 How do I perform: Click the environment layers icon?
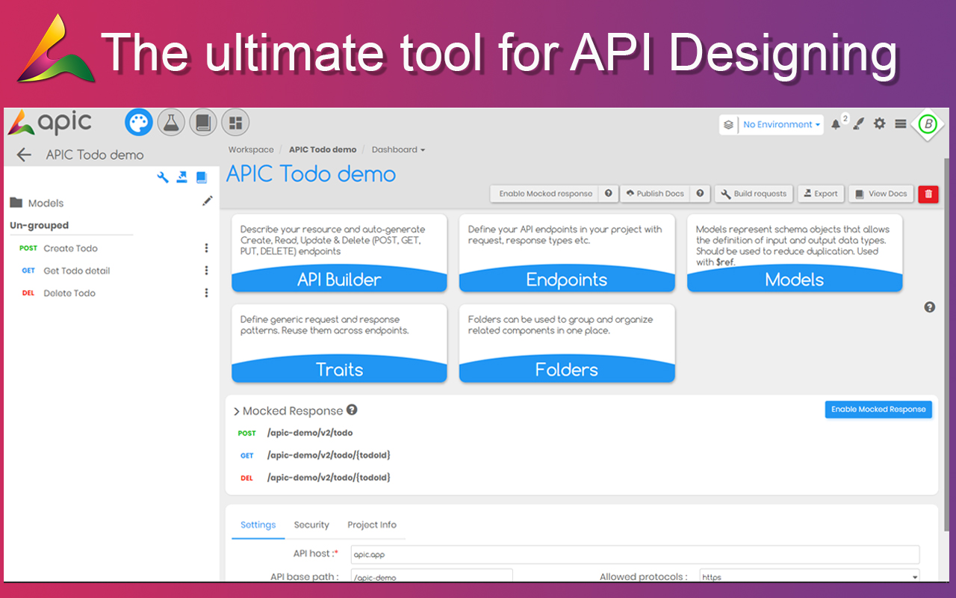(728, 125)
